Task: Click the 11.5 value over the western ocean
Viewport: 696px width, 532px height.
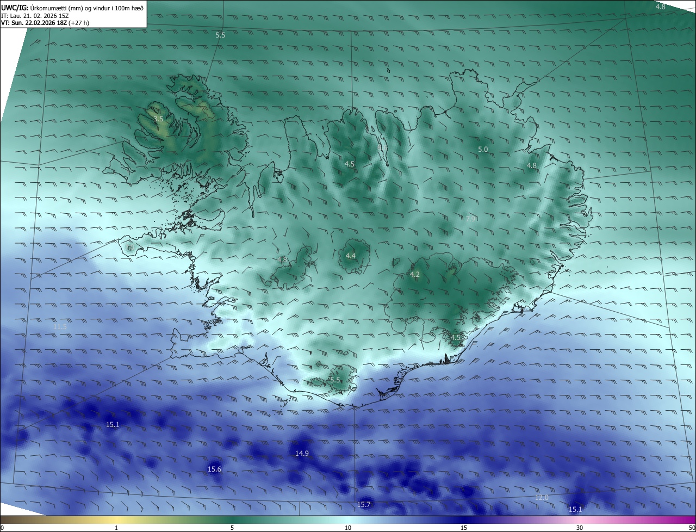Action: point(60,326)
